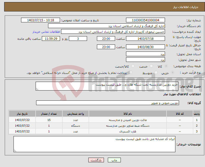Click the remaining days field showing 3
205x167 pixels.
(78, 38)
